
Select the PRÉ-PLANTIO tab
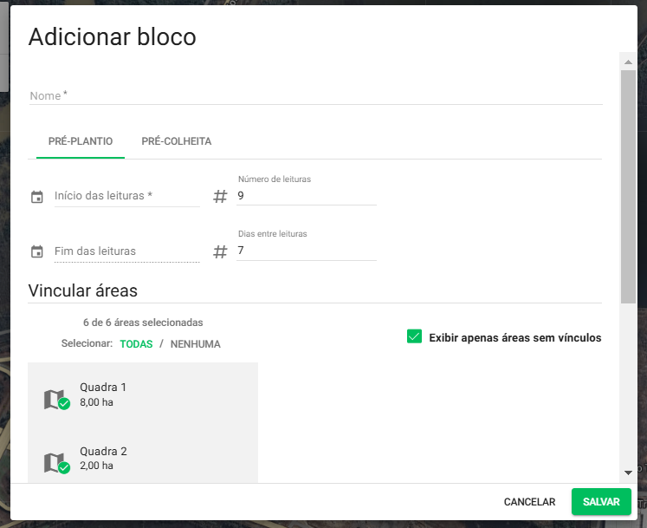81,141
